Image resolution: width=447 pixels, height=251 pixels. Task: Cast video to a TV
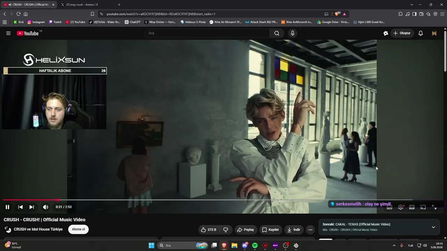[x=423, y=207]
